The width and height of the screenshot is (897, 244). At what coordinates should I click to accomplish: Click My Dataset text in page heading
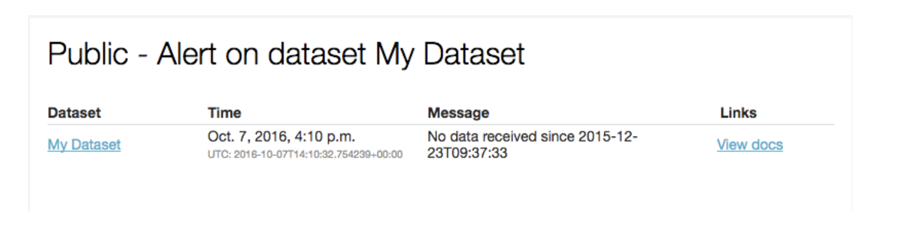tap(450, 54)
